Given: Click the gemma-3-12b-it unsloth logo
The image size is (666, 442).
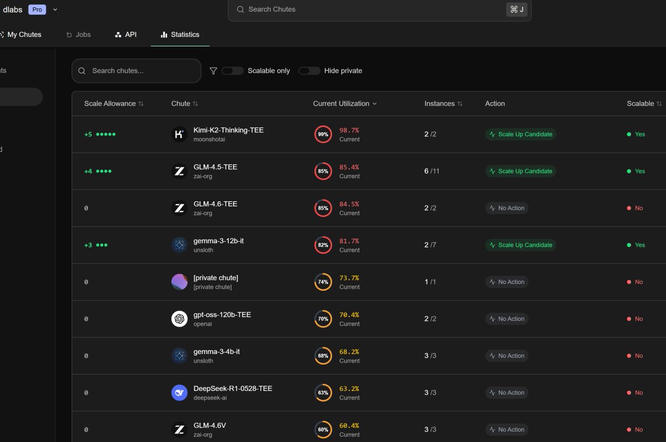Looking at the screenshot, I should click(x=179, y=245).
